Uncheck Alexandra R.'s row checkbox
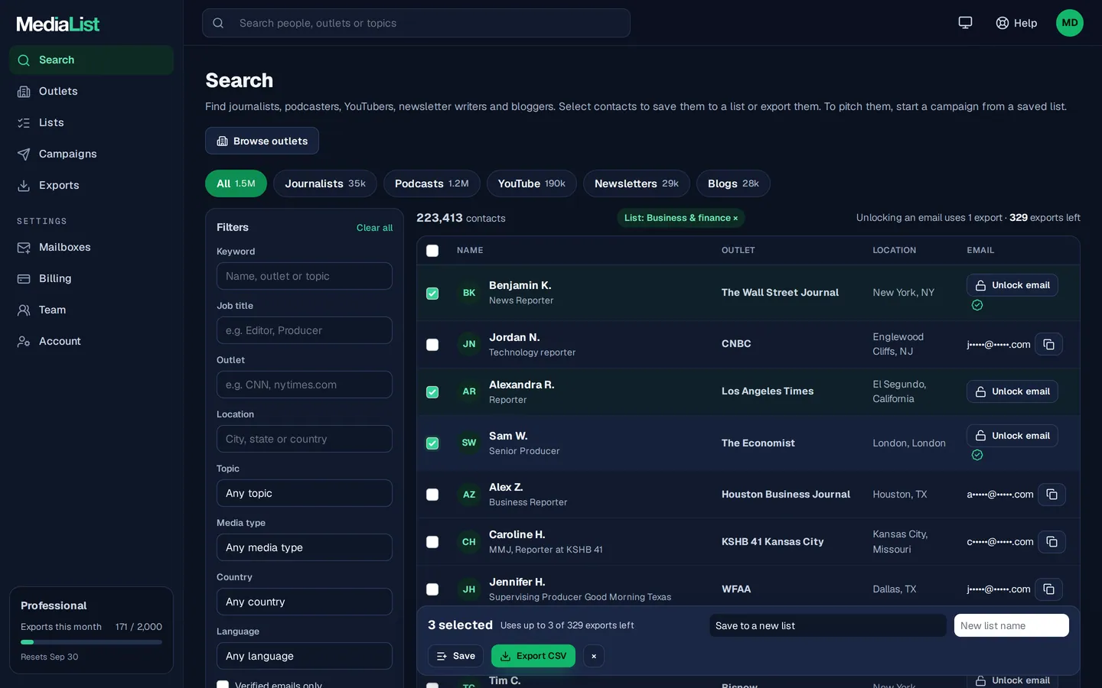This screenshot has height=688, width=1102. [432, 392]
